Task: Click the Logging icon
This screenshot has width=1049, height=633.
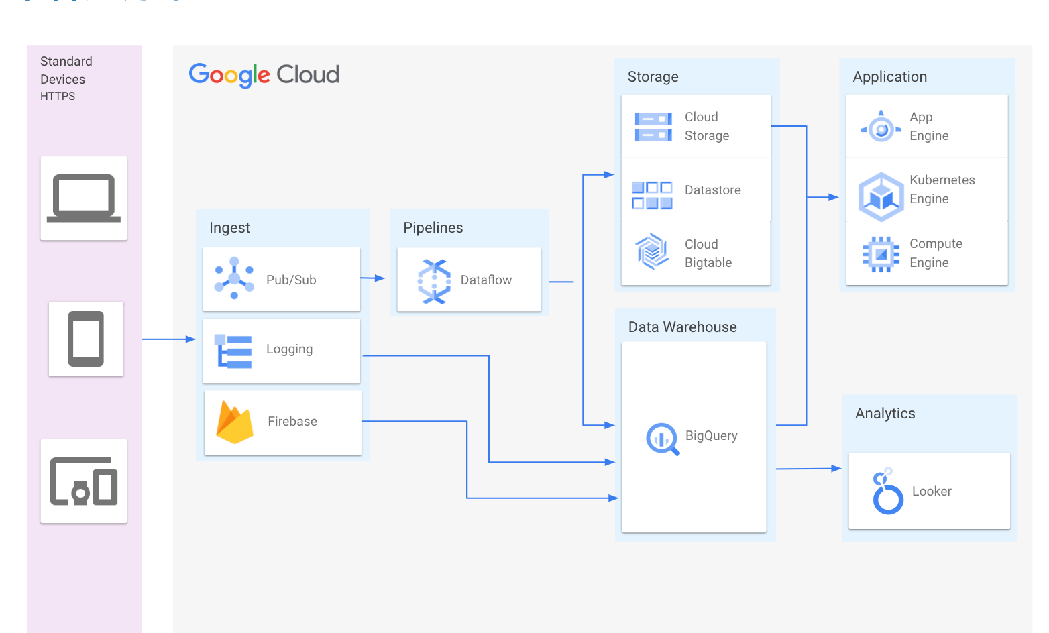Action: (233, 351)
